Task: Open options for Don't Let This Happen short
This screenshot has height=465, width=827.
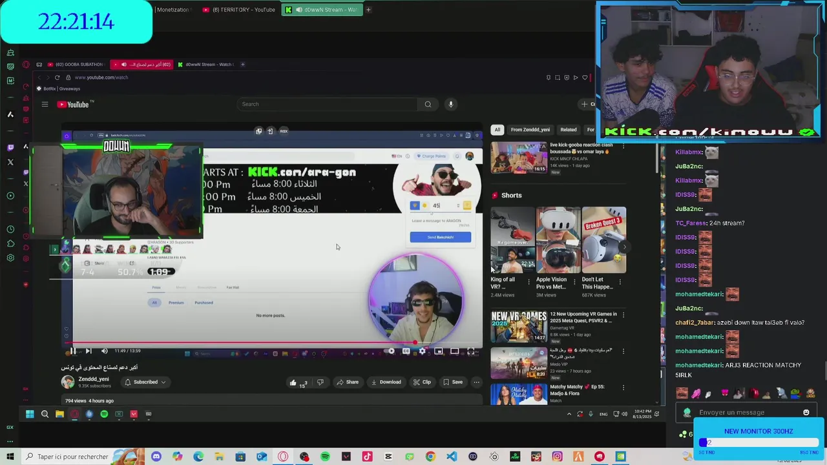Action: (620, 282)
